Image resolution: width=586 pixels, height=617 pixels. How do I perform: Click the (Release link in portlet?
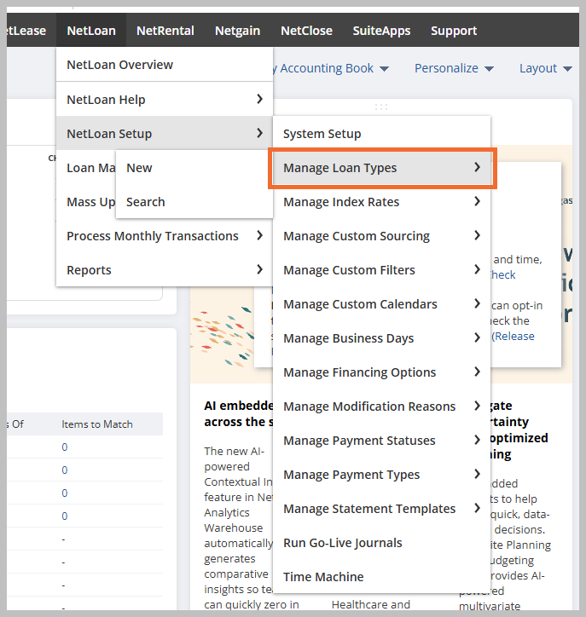(513, 336)
